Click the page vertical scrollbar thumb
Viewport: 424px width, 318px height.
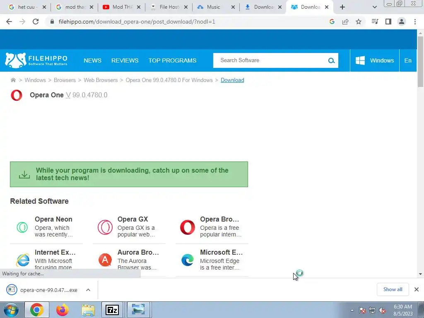(420, 62)
